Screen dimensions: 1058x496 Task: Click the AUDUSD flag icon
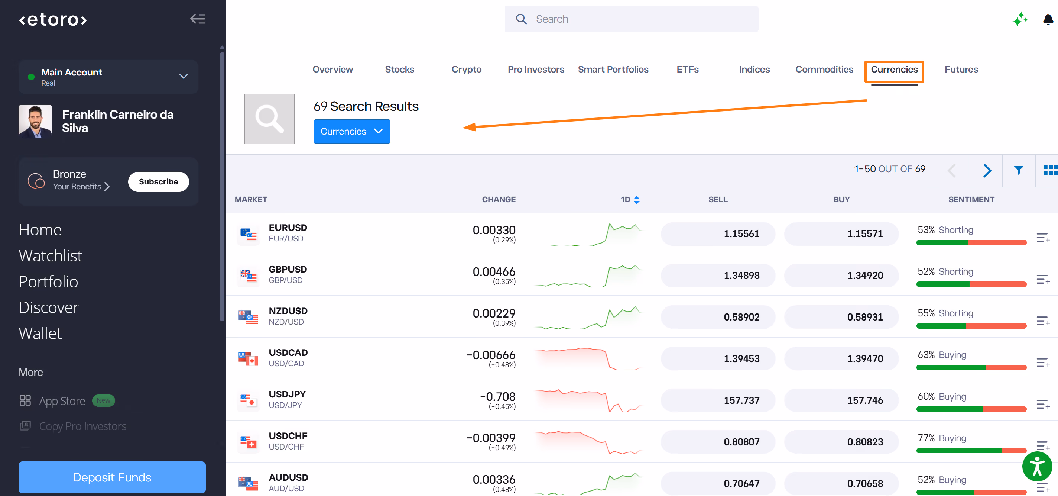(x=248, y=483)
